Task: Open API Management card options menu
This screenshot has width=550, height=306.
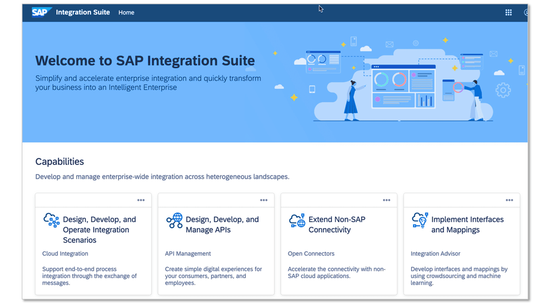Action: [x=264, y=200]
